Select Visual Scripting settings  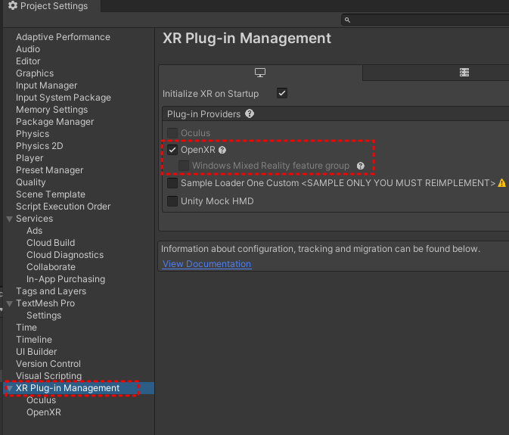[x=48, y=376]
